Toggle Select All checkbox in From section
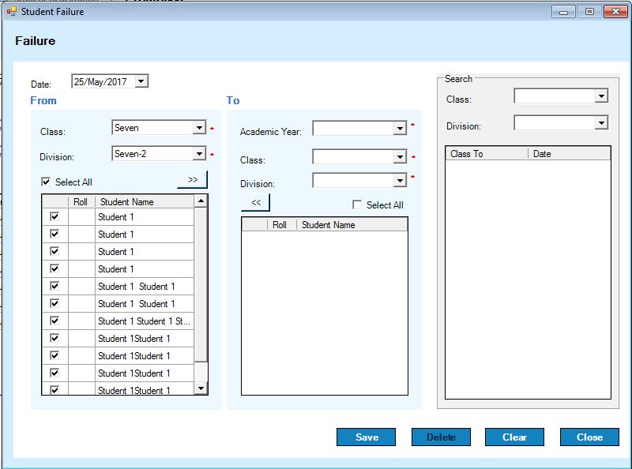Viewport: 632px width, 469px height. click(47, 182)
